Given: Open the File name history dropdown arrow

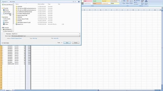Looking at the screenshot, I should 80,34.
